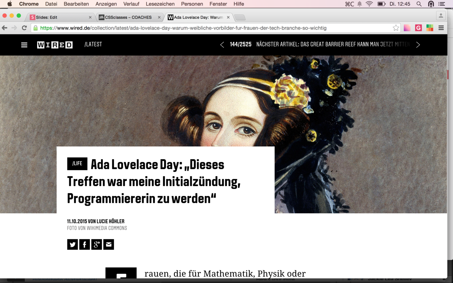Open the WIRED hamburger menu
The width and height of the screenshot is (453, 283).
click(24, 45)
